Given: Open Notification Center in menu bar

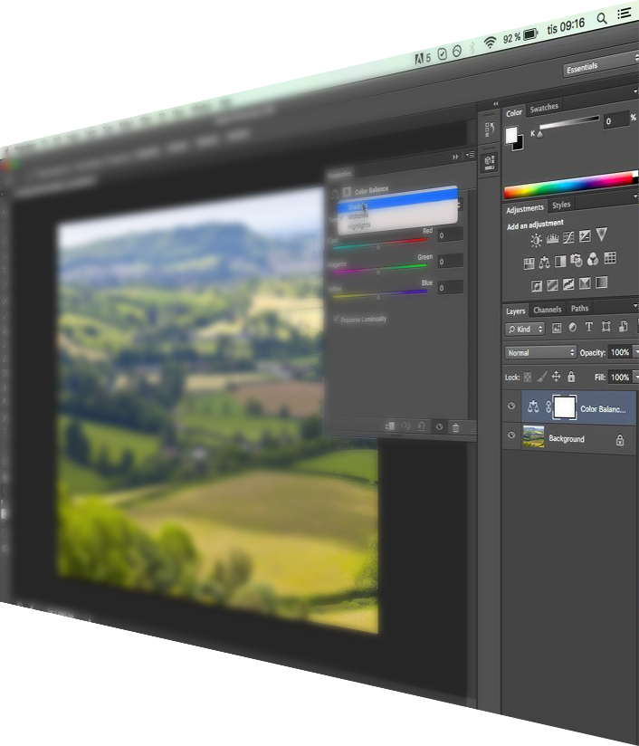Looking at the screenshot, I should 625,14.
